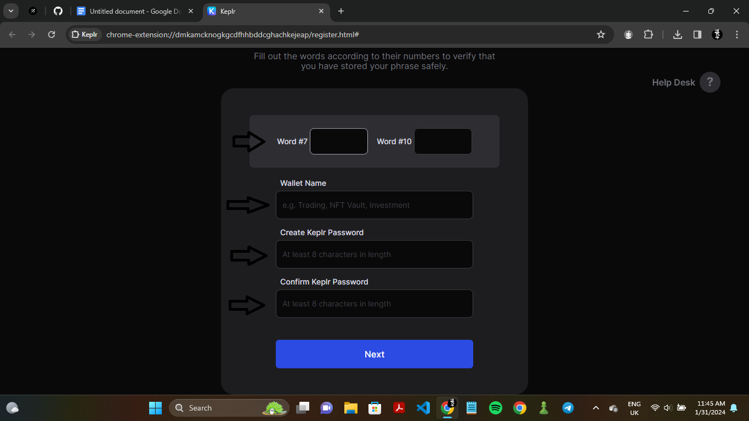Image resolution: width=749 pixels, height=421 pixels.
Task: Click the Keplr extension chip in address bar
Action: (85, 35)
